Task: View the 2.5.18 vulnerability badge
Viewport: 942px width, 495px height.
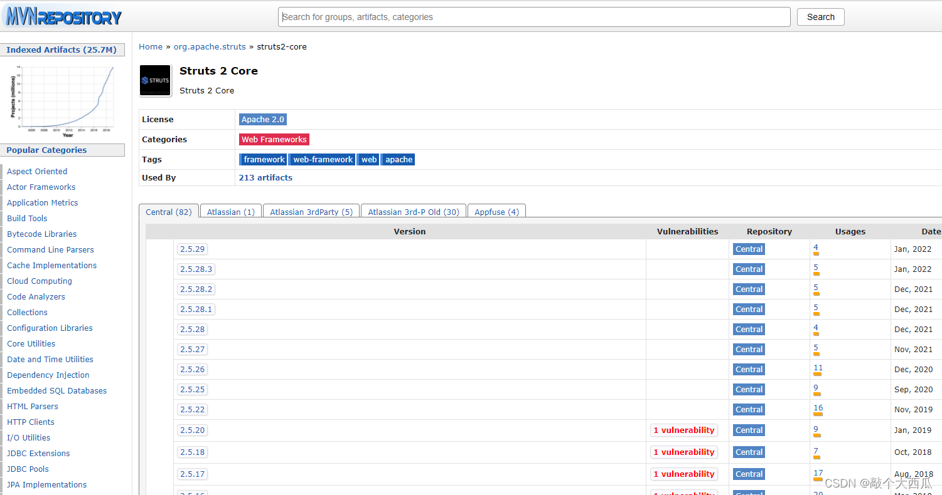Action: click(x=684, y=452)
